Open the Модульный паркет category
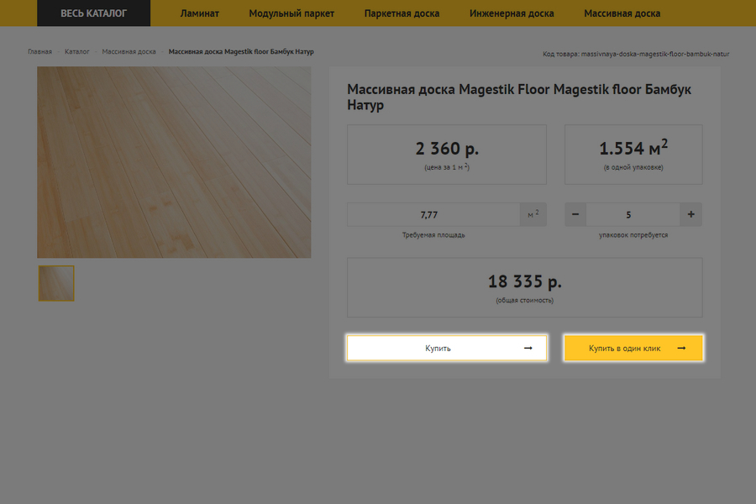Image resolution: width=756 pixels, height=504 pixels. click(291, 13)
